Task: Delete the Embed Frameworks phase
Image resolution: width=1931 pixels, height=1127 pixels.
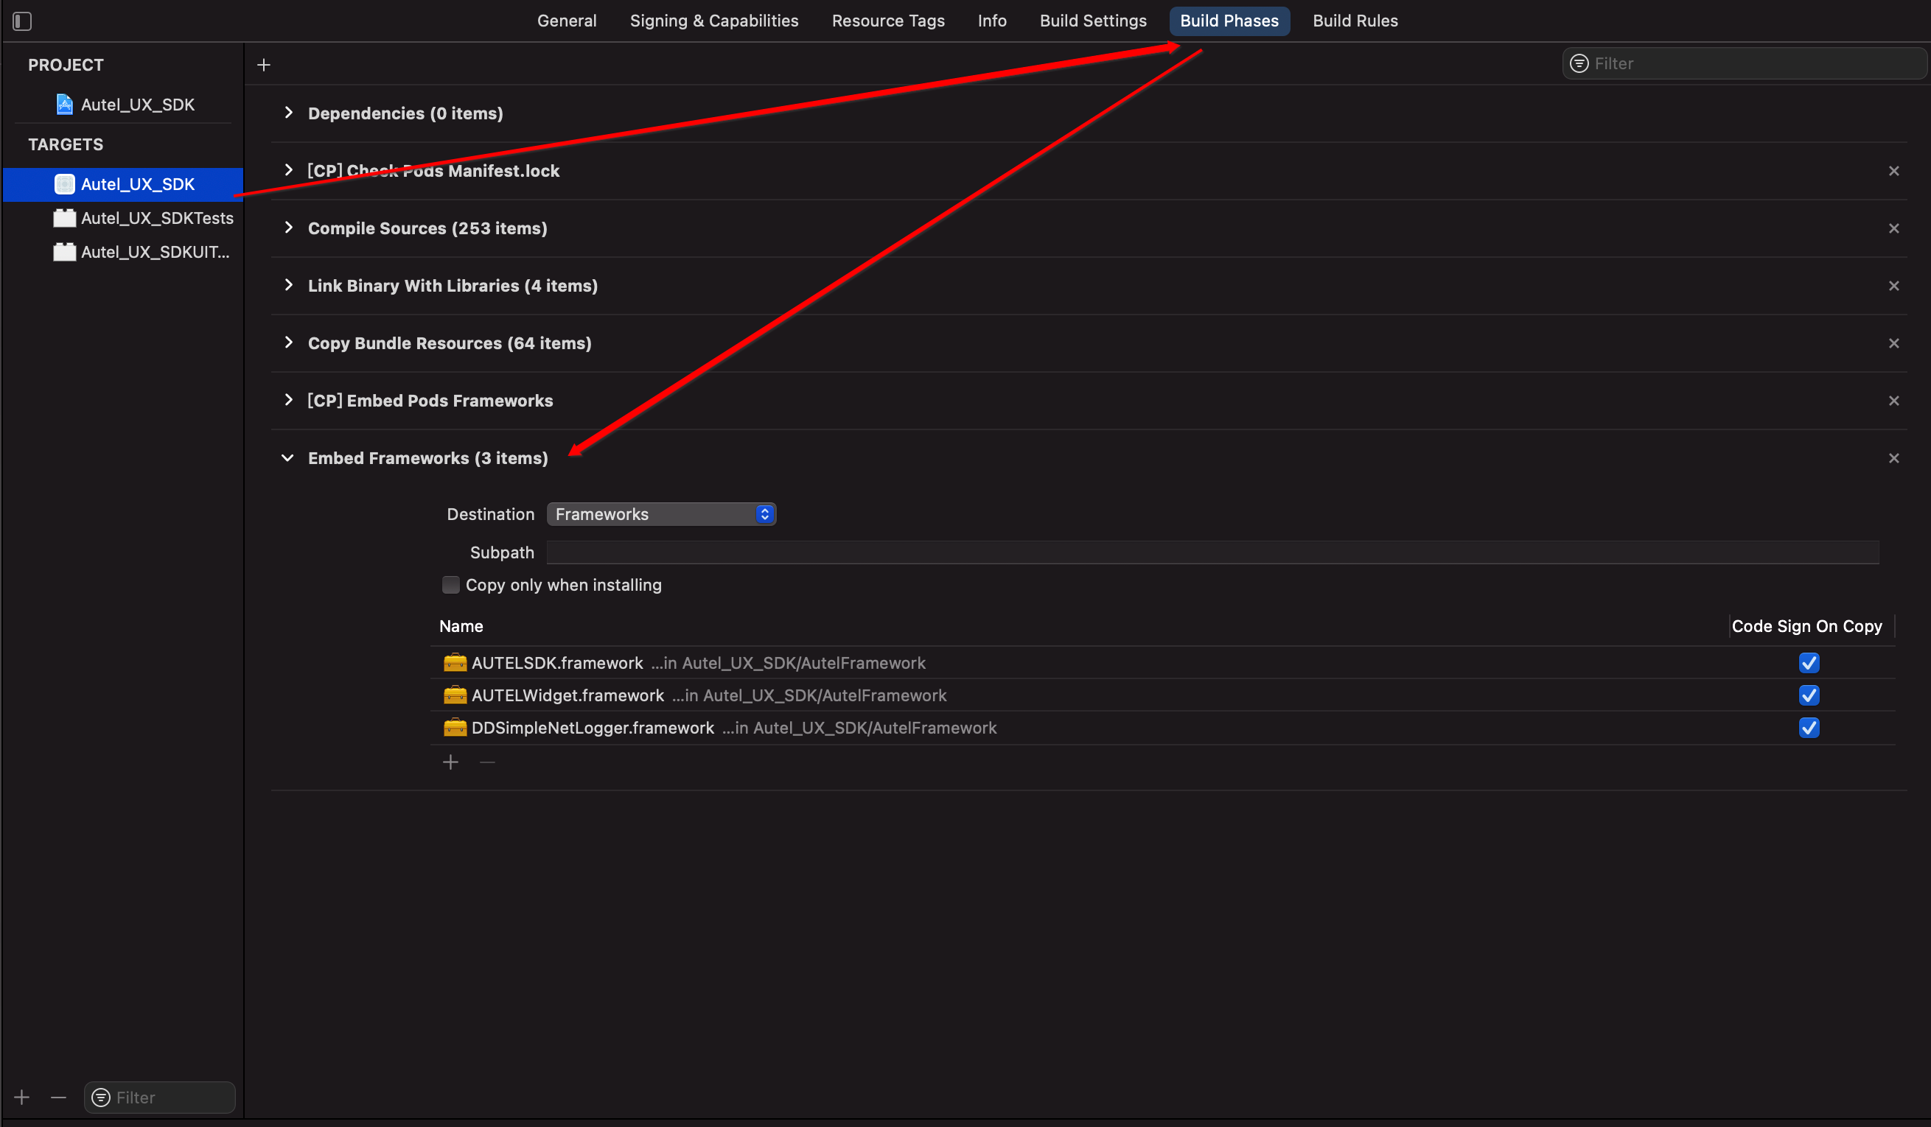Action: point(1893,458)
